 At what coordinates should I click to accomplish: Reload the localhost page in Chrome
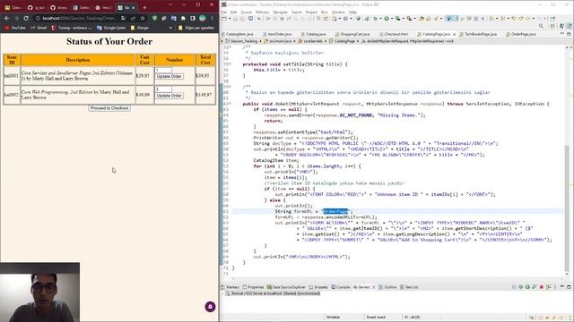[x=26, y=18]
